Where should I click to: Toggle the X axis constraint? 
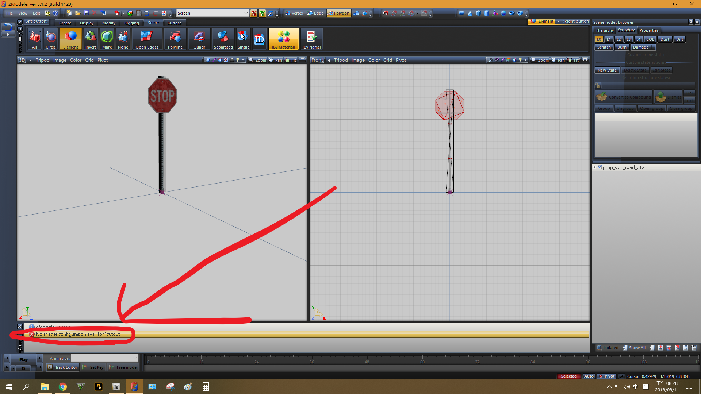click(254, 13)
